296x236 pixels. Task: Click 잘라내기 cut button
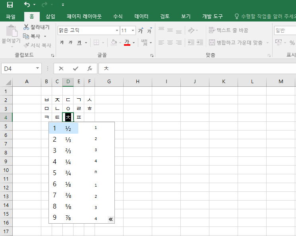tap(36, 27)
